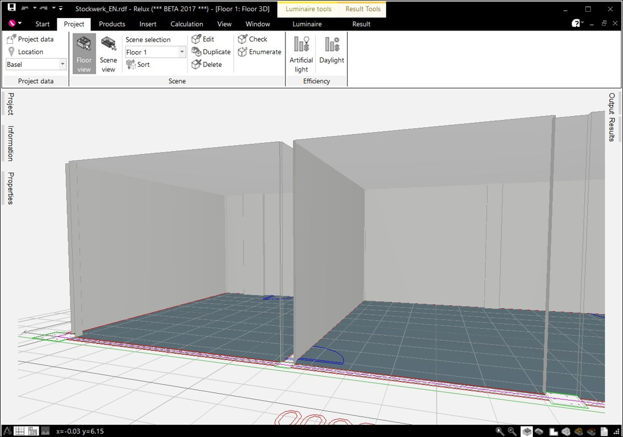
Task: Open the Relux application logo menu
Action: tap(15, 23)
